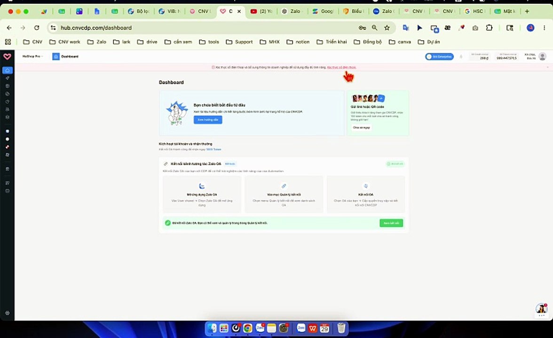
Task: Open Chrome three-dot menu
Action: click(x=545, y=27)
